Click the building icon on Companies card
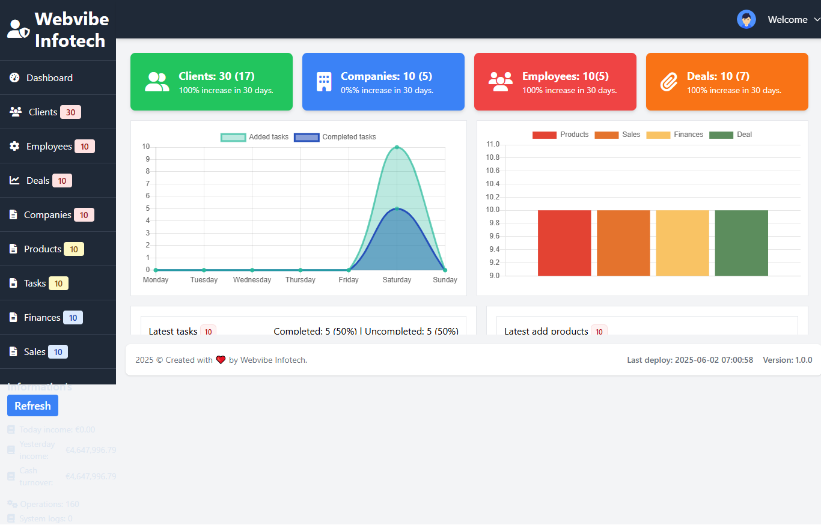 (x=324, y=82)
